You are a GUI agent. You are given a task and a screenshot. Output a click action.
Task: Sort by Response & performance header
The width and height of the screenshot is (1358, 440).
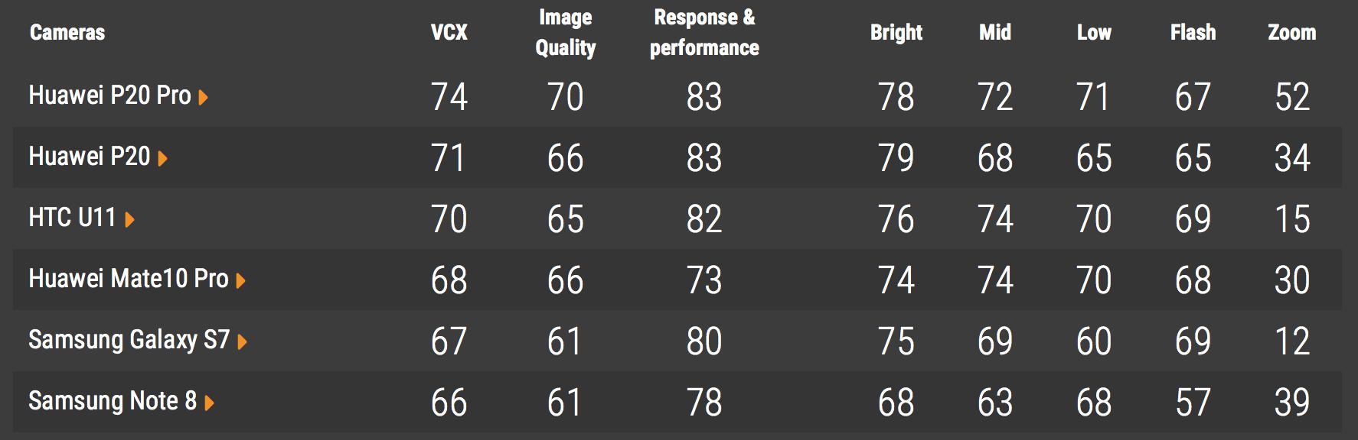tap(704, 32)
